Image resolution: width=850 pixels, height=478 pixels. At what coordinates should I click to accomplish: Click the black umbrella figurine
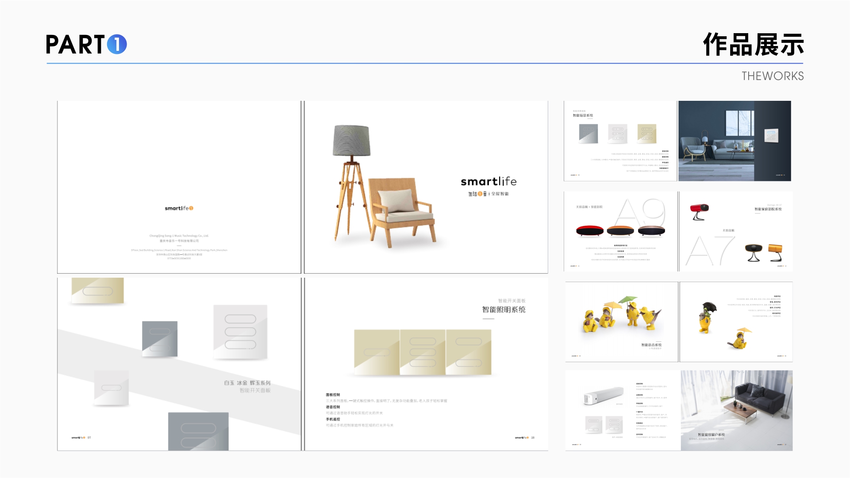[707, 317]
